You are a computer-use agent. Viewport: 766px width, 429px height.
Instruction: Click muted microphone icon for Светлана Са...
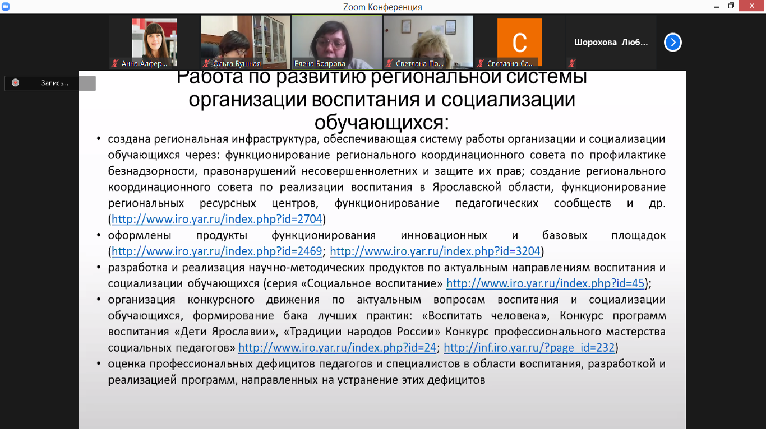click(x=481, y=64)
